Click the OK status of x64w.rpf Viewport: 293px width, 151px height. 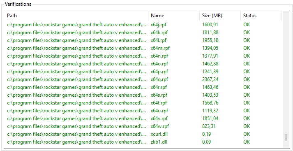point(247,126)
